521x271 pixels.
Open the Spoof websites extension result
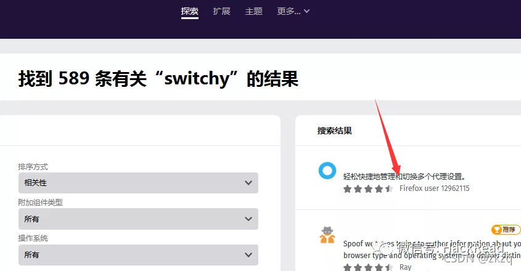[x=432, y=249]
